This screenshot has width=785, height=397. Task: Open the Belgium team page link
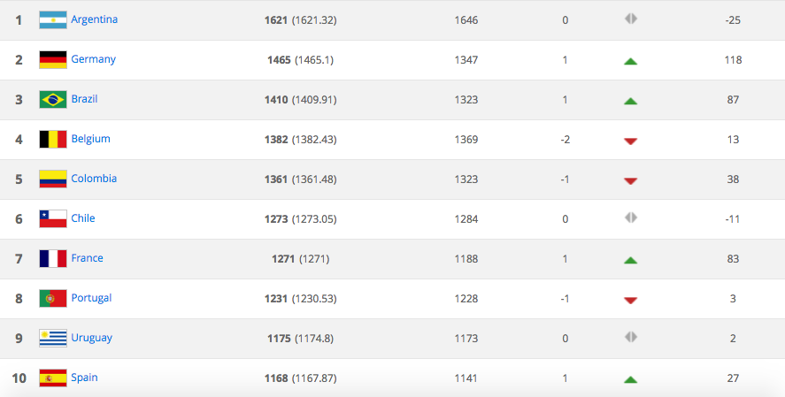[x=90, y=139]
